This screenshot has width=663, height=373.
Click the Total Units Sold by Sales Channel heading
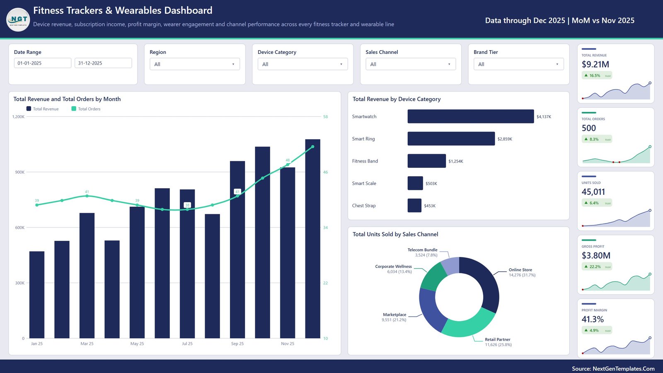[x=395, y=234]
